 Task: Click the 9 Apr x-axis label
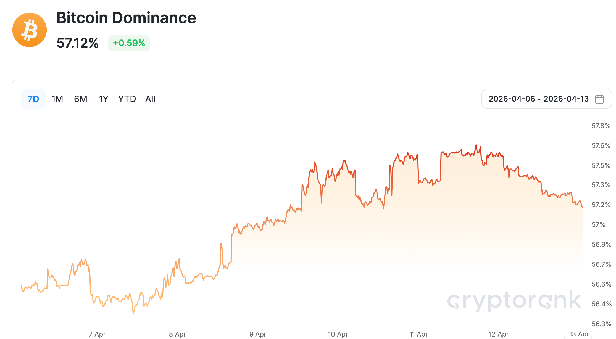click(x=258, y=334)
